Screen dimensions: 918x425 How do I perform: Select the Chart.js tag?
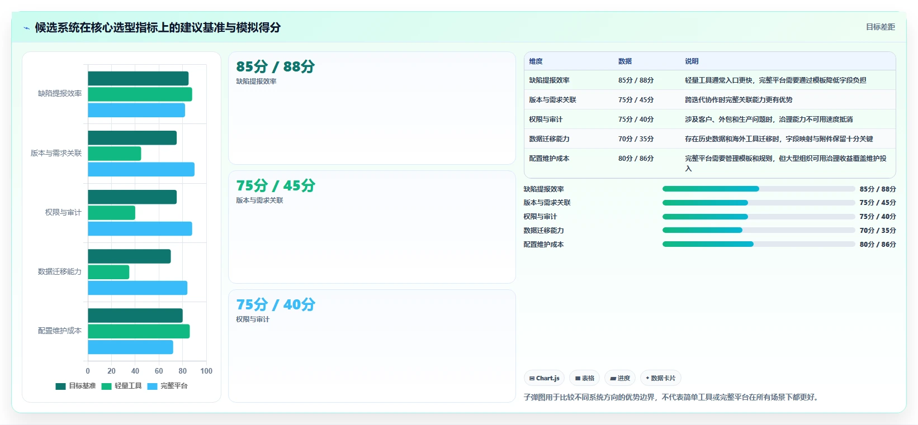(x=544, y=378)
